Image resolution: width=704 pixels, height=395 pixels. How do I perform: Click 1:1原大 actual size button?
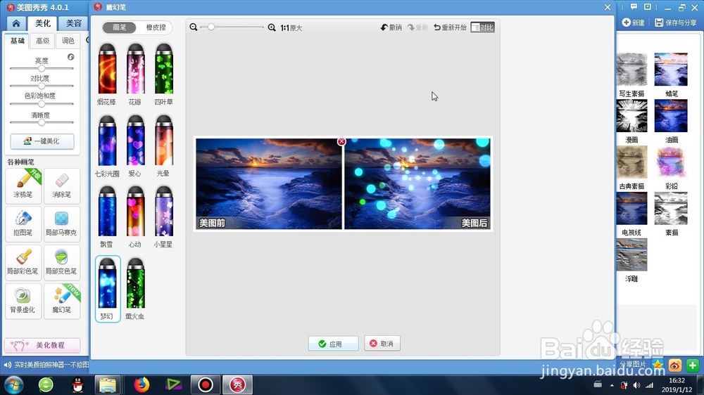pos(291,28)
